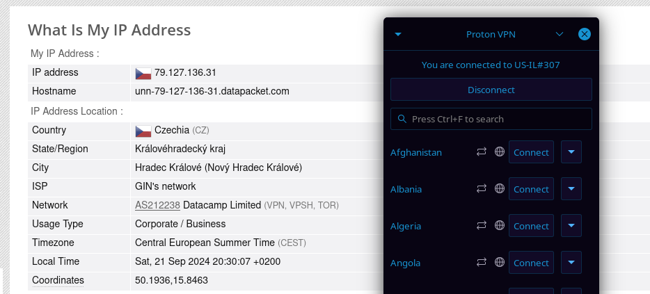Viewport: 650px width, 294px height.
Task: Click the Datacamp Limited network text
Action: click(x=222, y=205)
